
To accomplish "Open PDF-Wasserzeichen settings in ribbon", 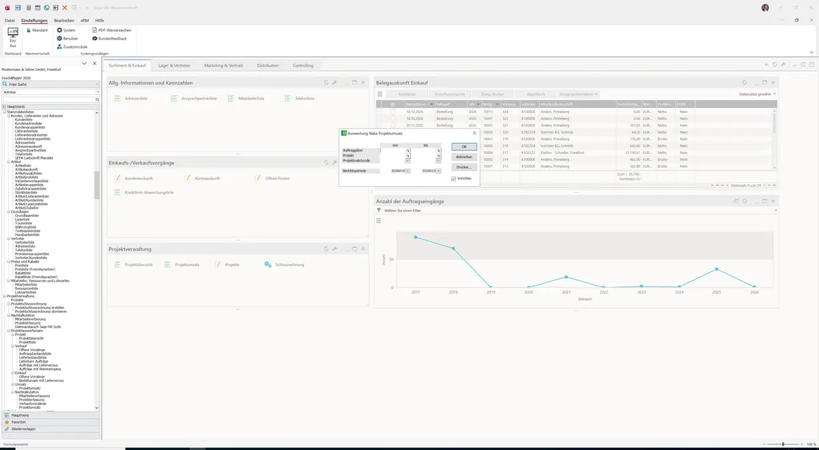I will 111,30.
